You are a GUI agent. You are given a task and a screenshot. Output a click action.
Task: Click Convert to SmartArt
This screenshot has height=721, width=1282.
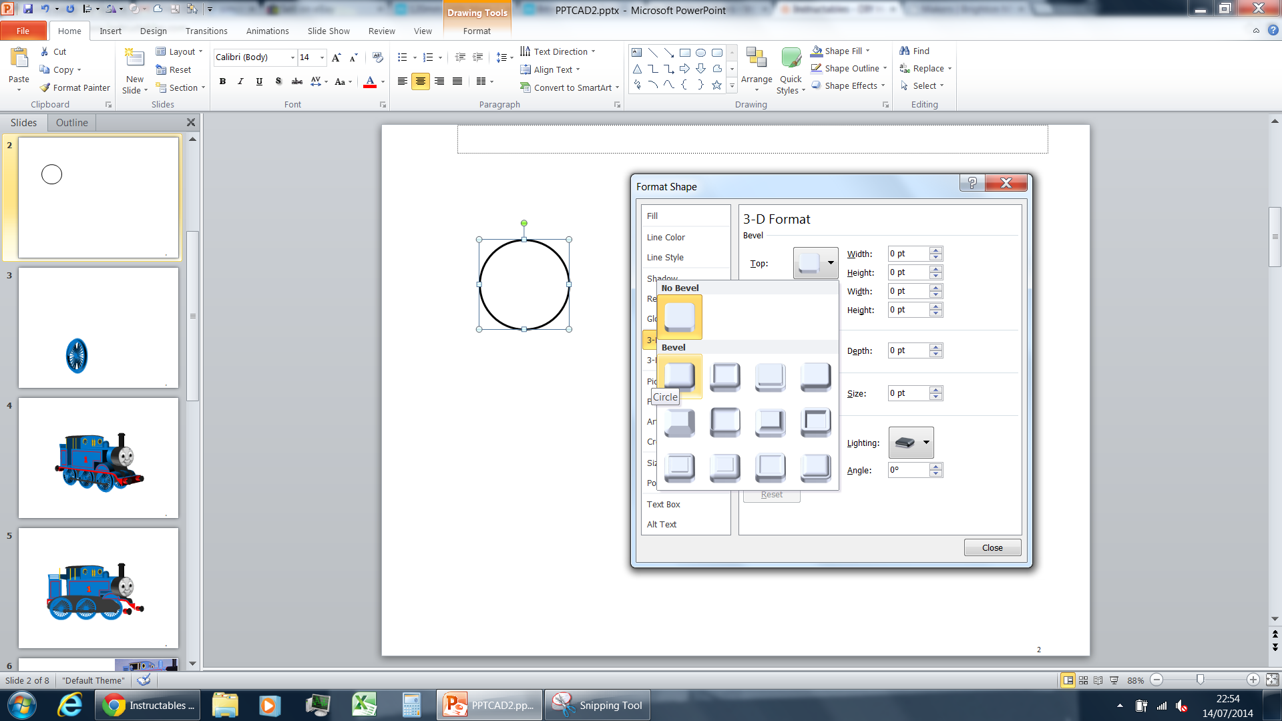(570, 87)
